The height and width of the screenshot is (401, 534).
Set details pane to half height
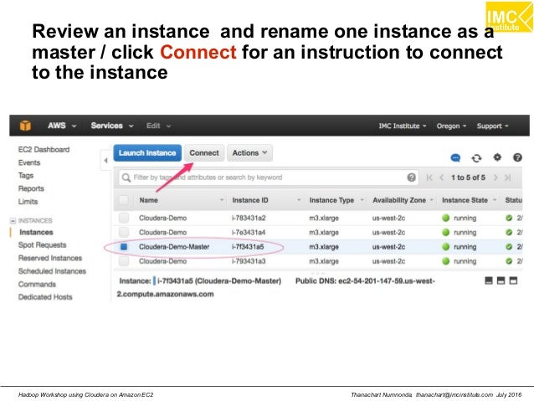[501, 280]
